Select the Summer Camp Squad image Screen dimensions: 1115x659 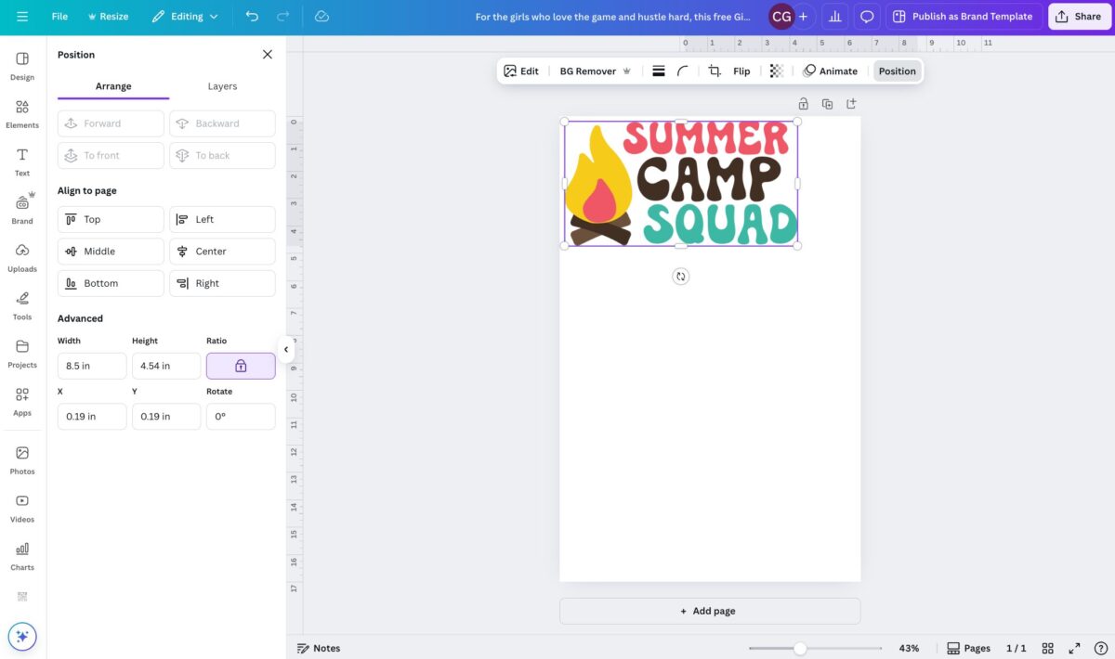point(681,184)
